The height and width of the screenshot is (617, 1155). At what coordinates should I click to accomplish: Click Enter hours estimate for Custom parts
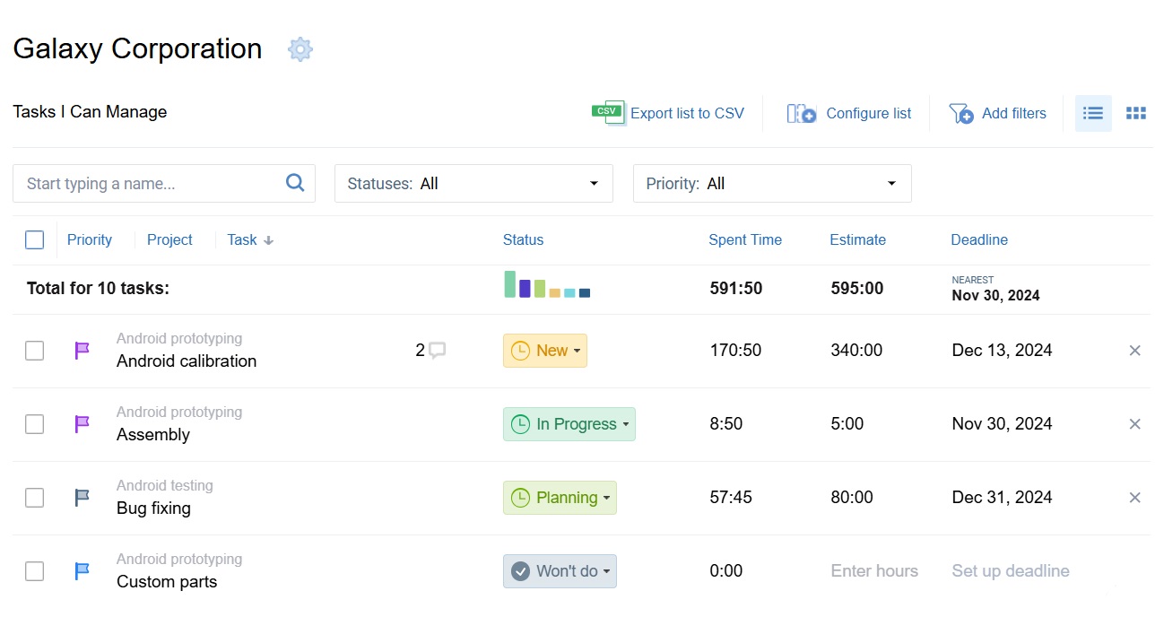click(874, 571)
